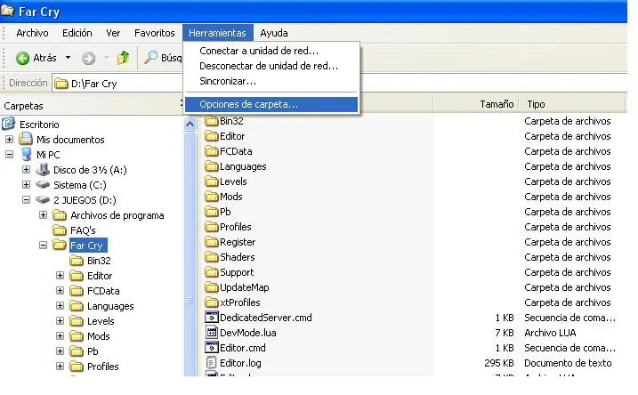This screenshot has width=638, height=395.
Task: Click the Up one folder icon
Action: click(x=124, y=58)
